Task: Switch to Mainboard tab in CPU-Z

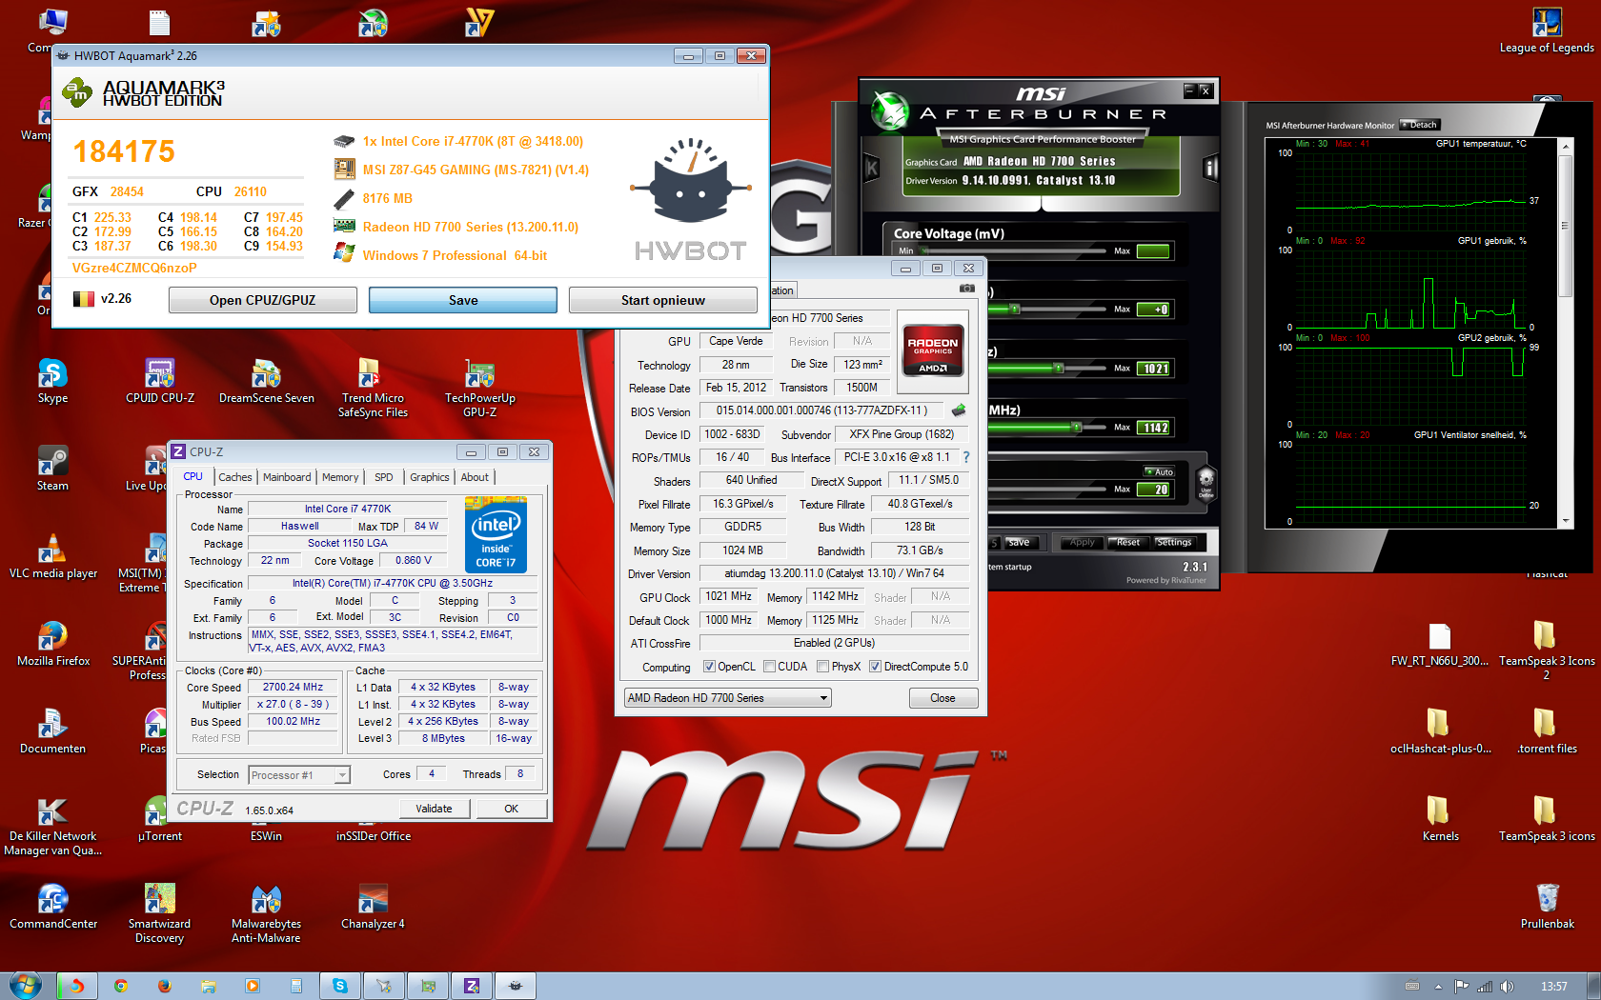Action: (x=287, y=477)
